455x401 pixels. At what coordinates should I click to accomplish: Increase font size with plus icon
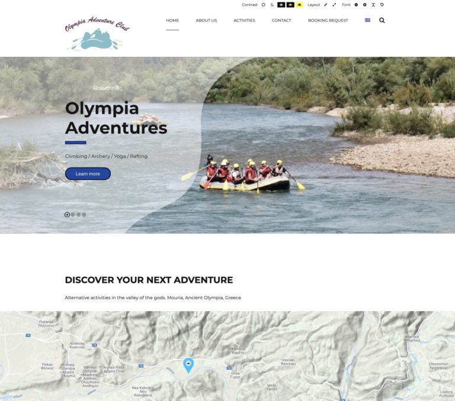pyautogui.click(x=365, y=5)
